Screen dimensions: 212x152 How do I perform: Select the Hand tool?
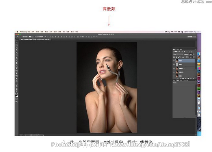[17, 89]
